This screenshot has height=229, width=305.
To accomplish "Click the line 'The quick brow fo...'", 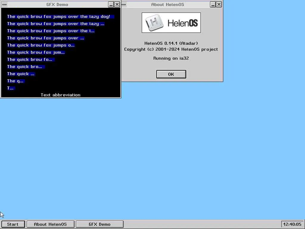I will (x=31, y=59).
